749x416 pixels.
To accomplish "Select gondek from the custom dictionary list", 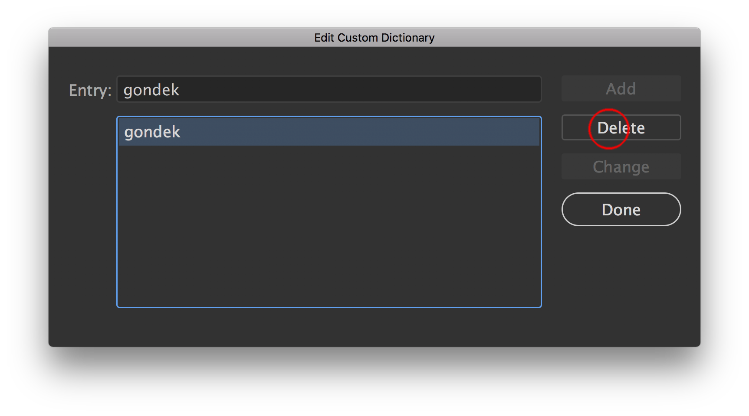I will [x=260, y=131].
